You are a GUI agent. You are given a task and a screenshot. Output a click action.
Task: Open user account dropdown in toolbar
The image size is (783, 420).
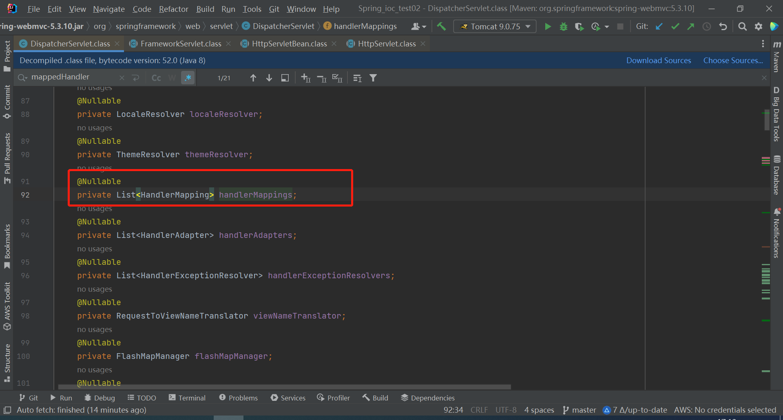click(x=419, y=26)
